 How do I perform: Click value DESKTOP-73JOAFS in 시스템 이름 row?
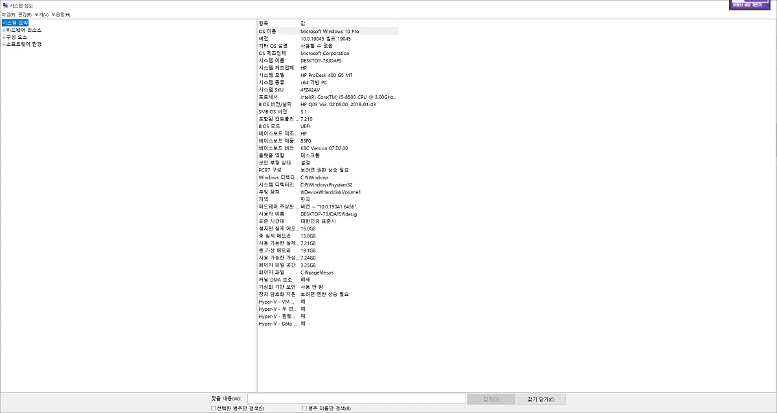coord(321,60)
